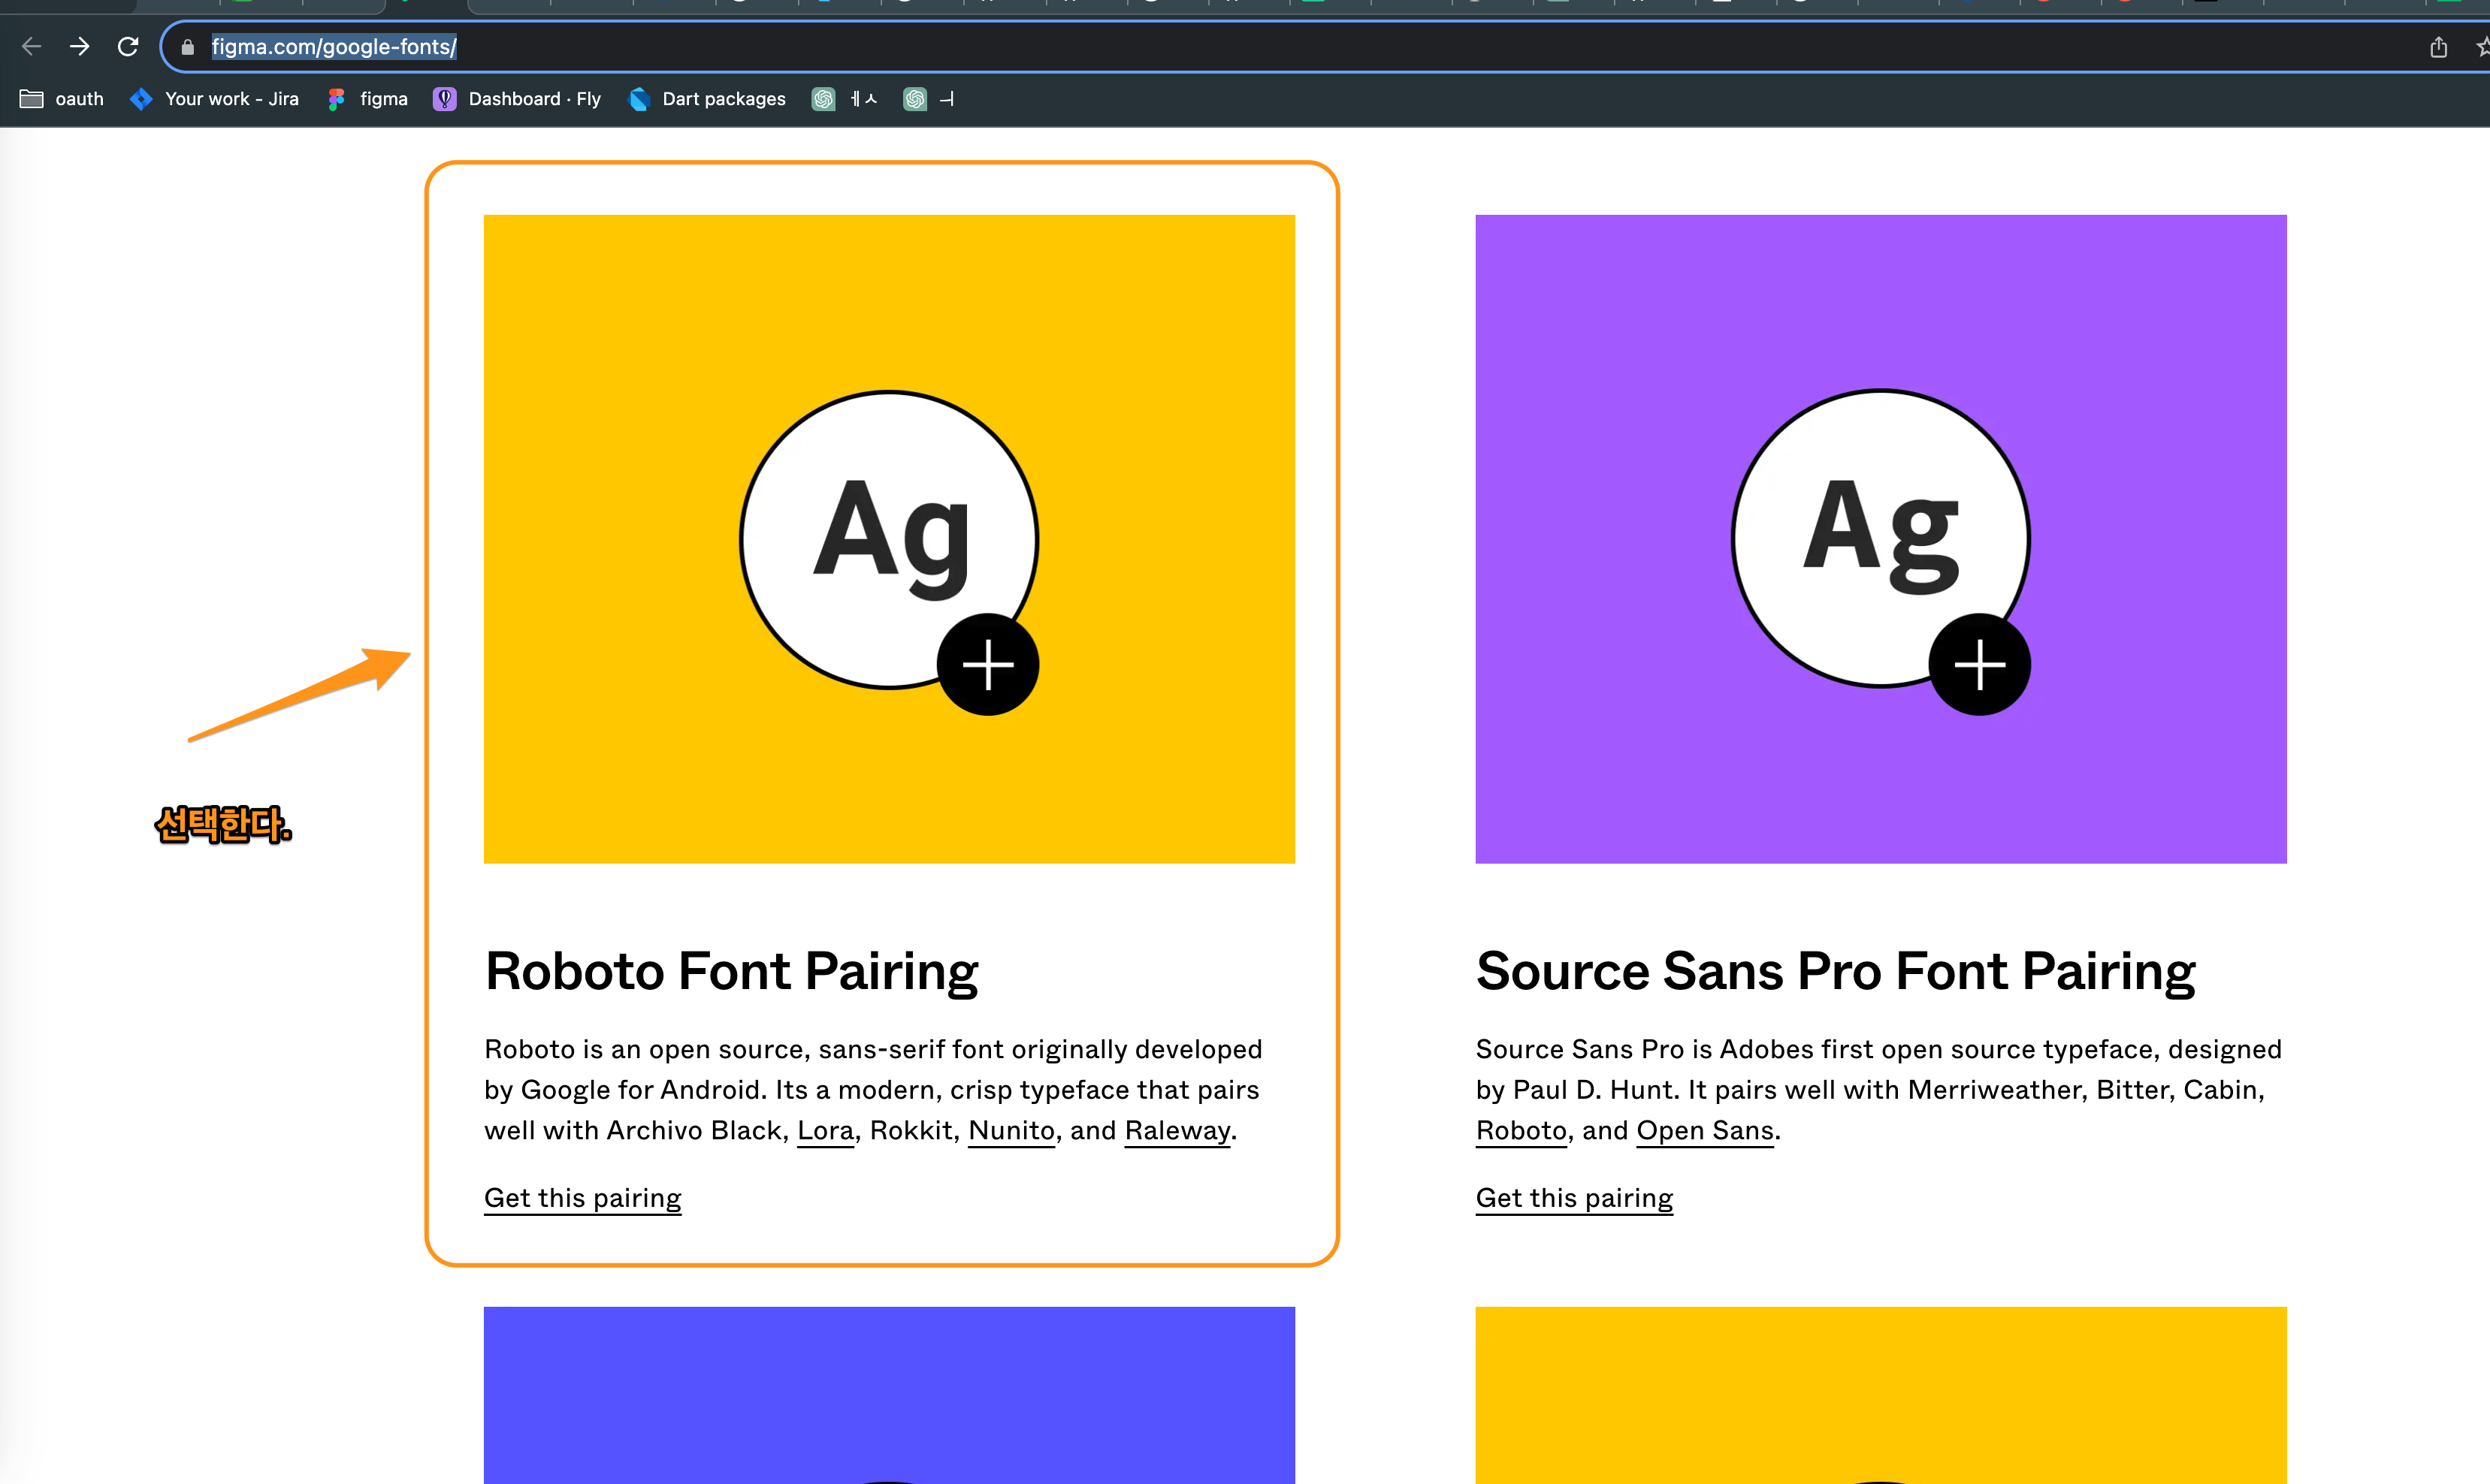
Task: Click the browser forward arrow
Action: pyautogui.click(x=79, y=47)
